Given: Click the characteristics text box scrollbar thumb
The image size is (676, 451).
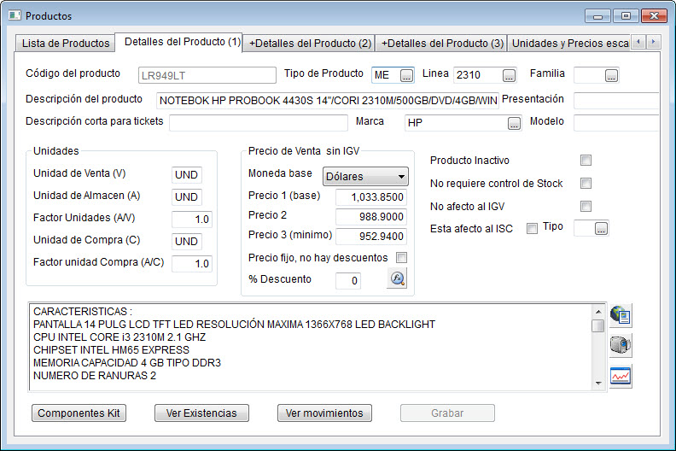Looking at the screenshot, I should click(598, 325).
